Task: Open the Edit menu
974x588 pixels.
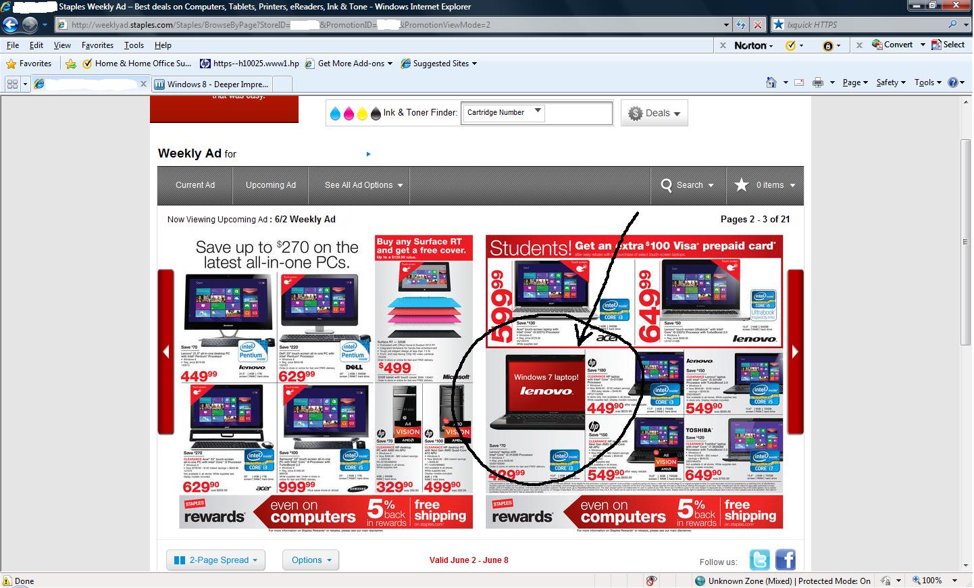Action: click(36, 45)
